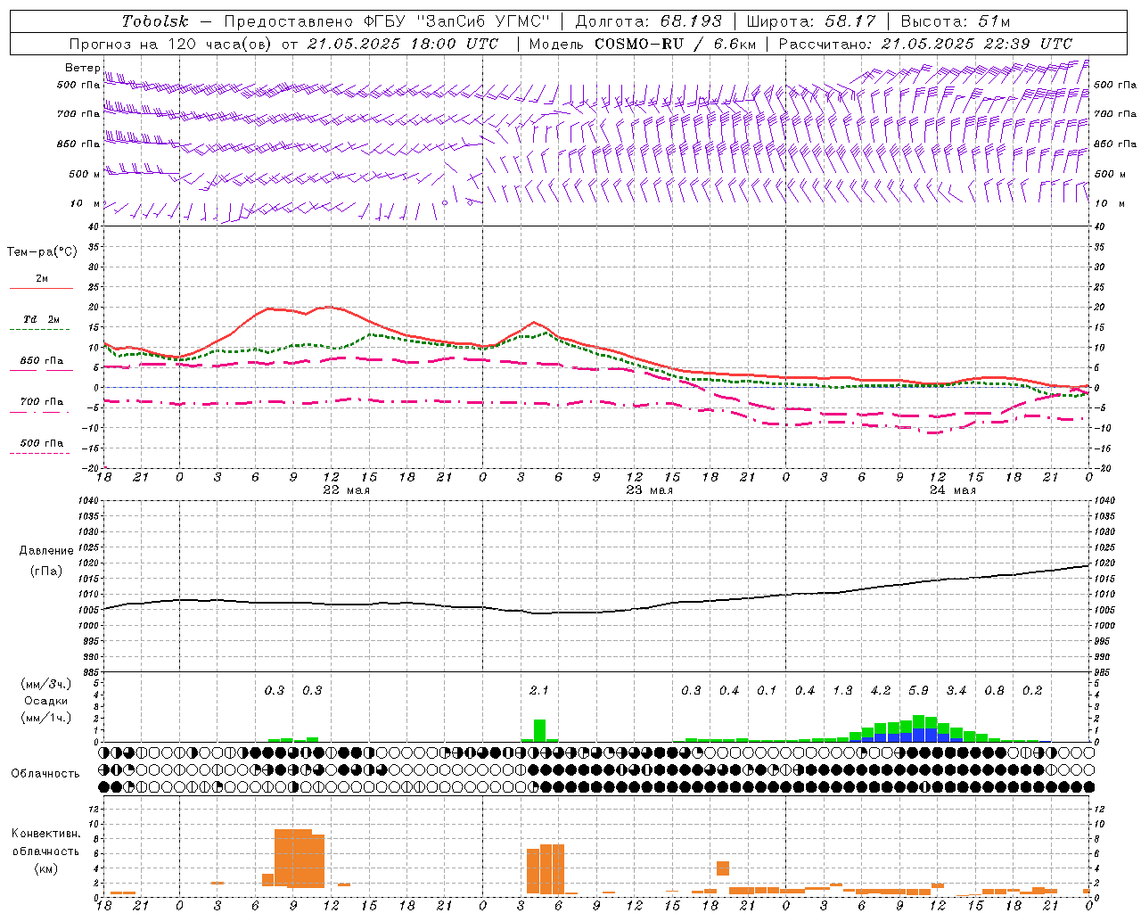Image resolution: width=1141 pixels, height=913 pixels.
Task: Click the "Осадки" precipitation panel label
Action: (x=45, y=701)
